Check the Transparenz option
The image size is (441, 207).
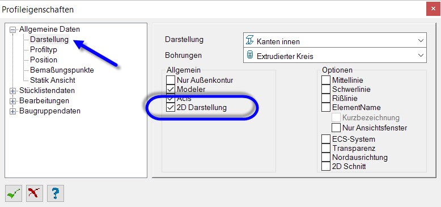tap(326, 148)
